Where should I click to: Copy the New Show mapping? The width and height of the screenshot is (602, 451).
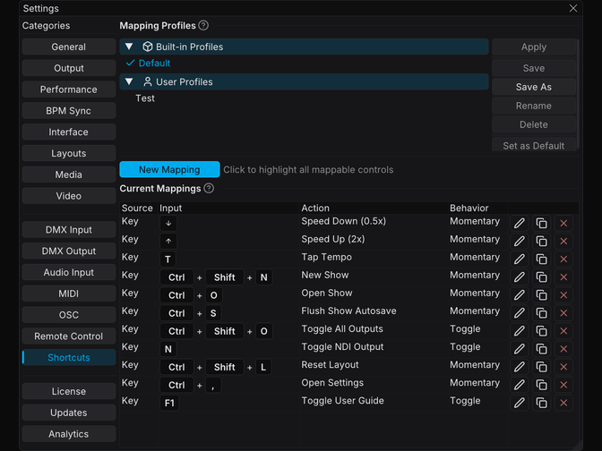point(541,277)
